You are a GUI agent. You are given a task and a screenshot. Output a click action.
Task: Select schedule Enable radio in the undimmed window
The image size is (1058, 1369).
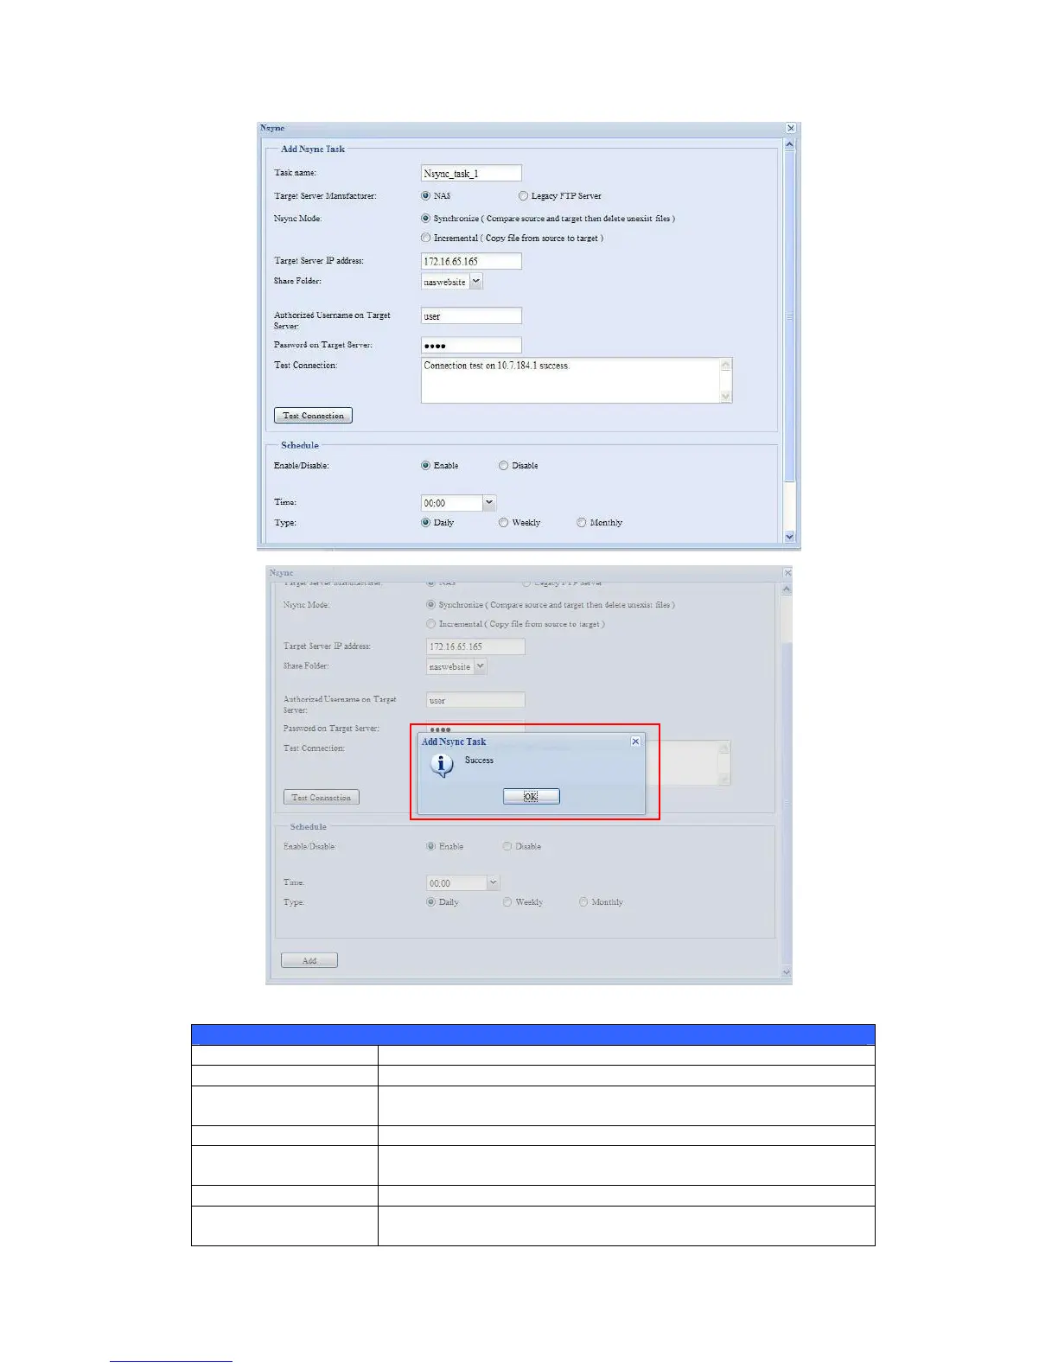[425, 466]
